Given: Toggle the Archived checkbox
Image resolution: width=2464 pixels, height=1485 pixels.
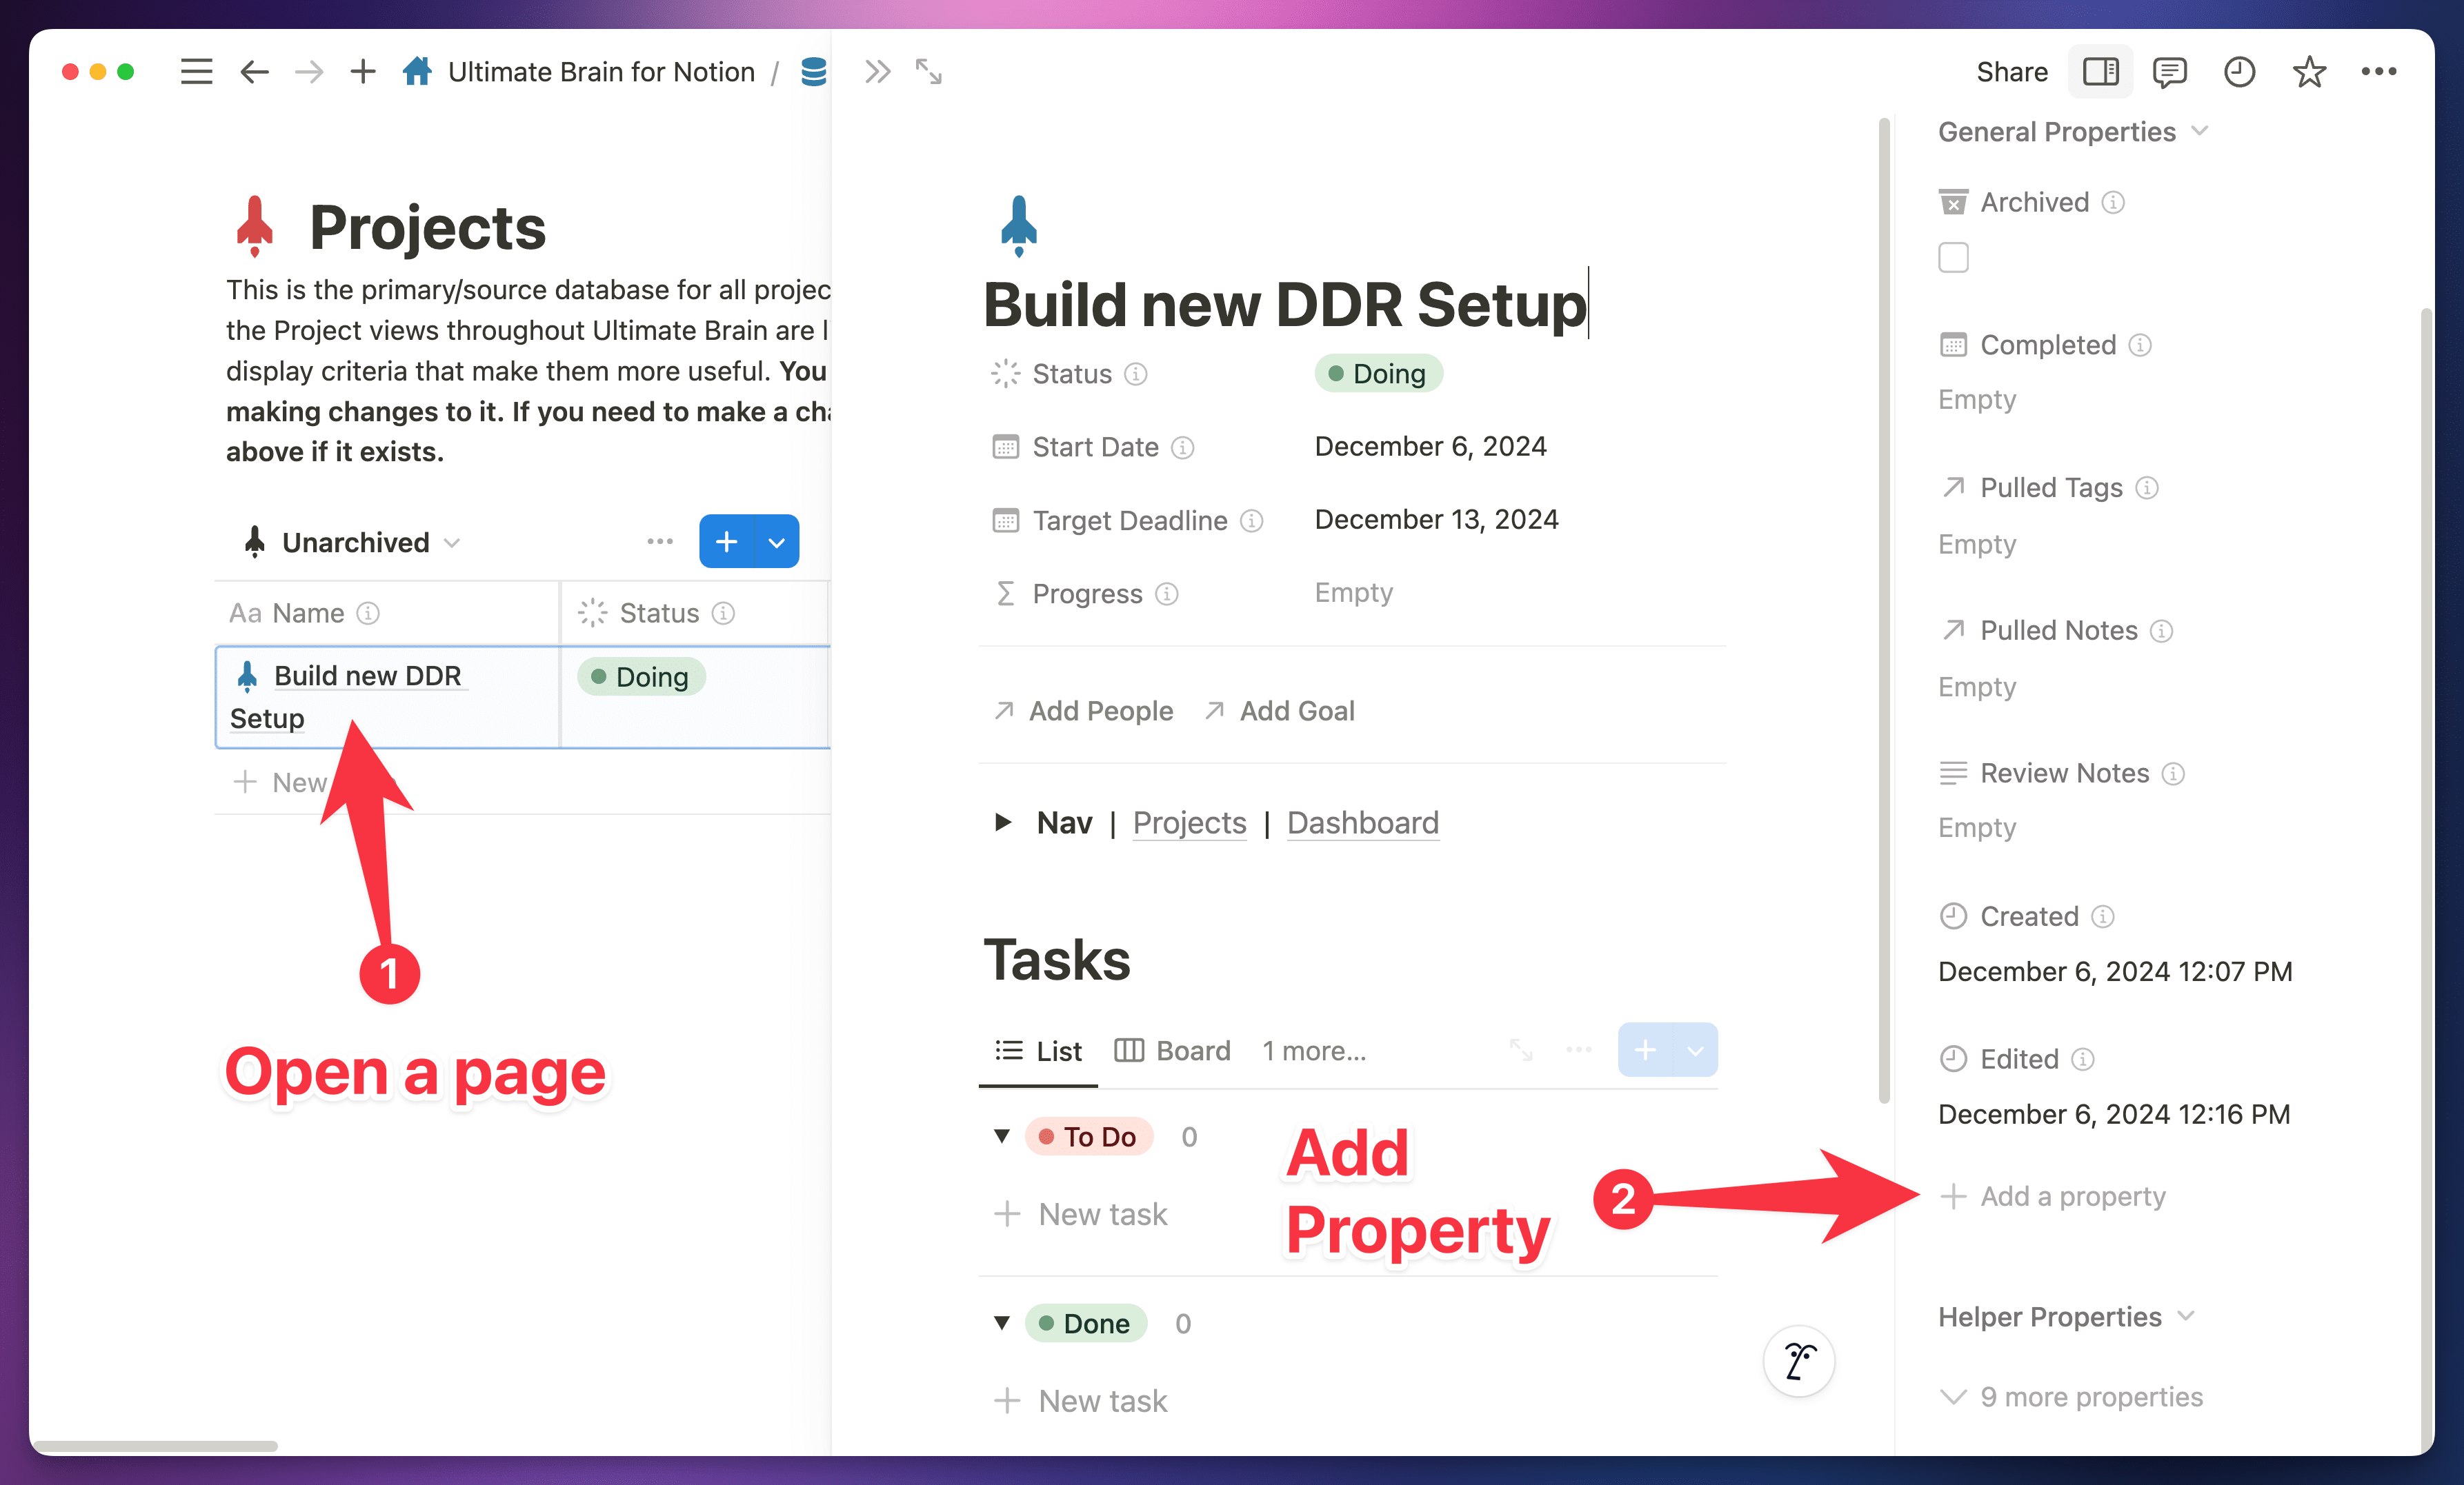Looking at the screenshot, I should (x=1953, y=258).
